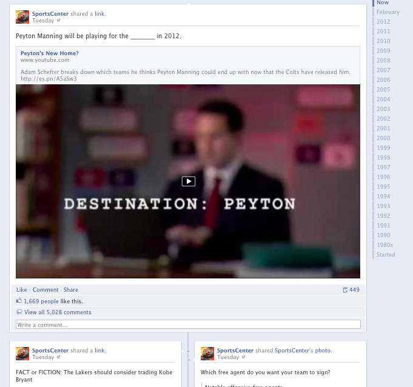Click the 449 shares icon
This screenshot has height=387, width=413.
pyautogui.click(x=345, y=290)
